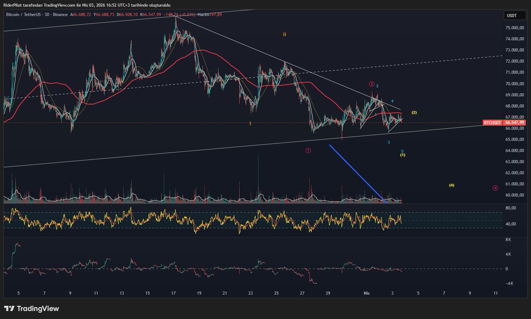Click the 80,00 oscillator scale label
The height and width of the screenshot is (319, 531).
click(511, 208)
